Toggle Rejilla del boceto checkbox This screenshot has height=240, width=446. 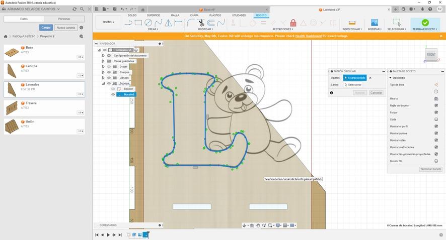point(436,105)
